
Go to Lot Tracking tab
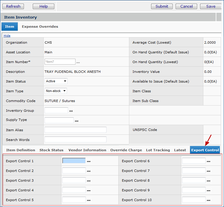tap(158, 150)
